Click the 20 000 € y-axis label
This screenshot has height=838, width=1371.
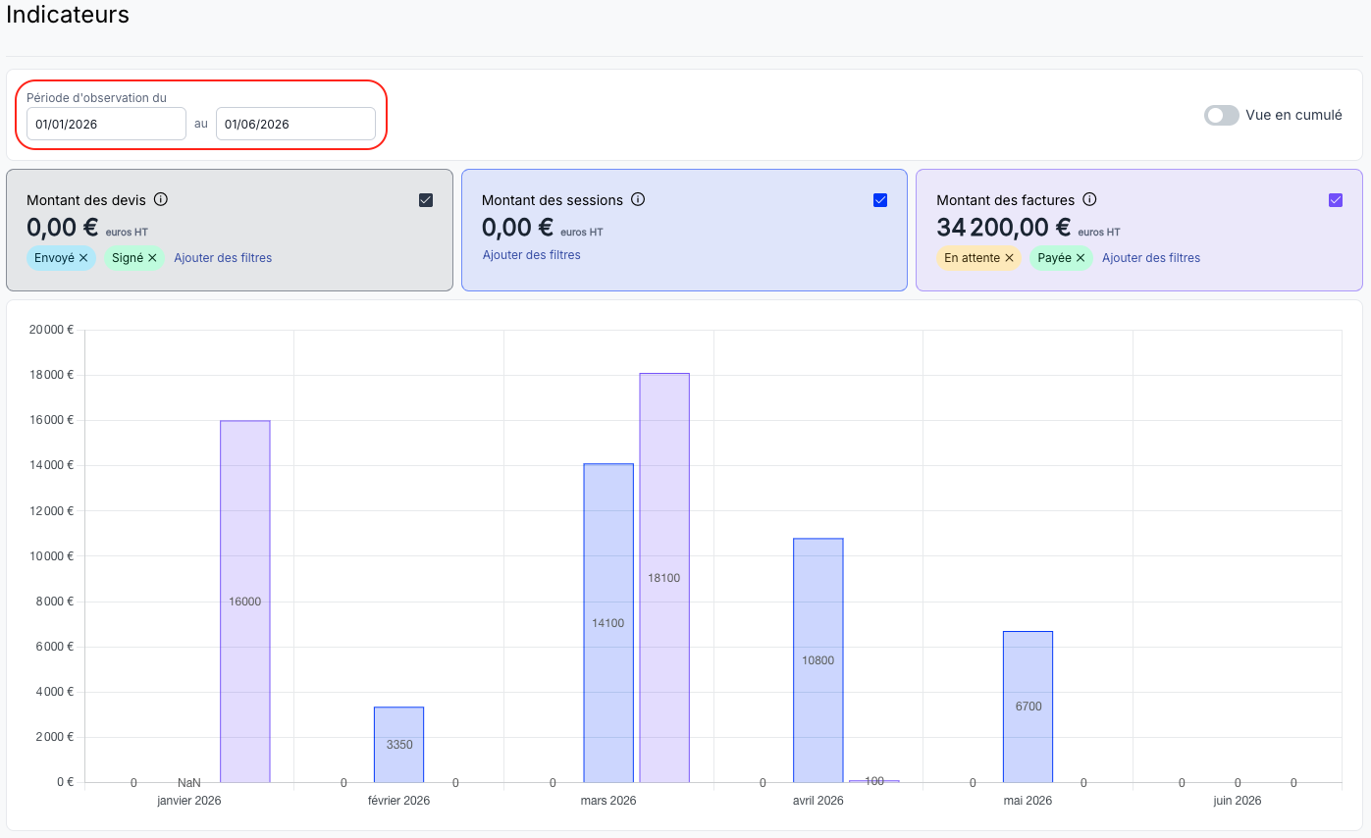tap(51, 330)
